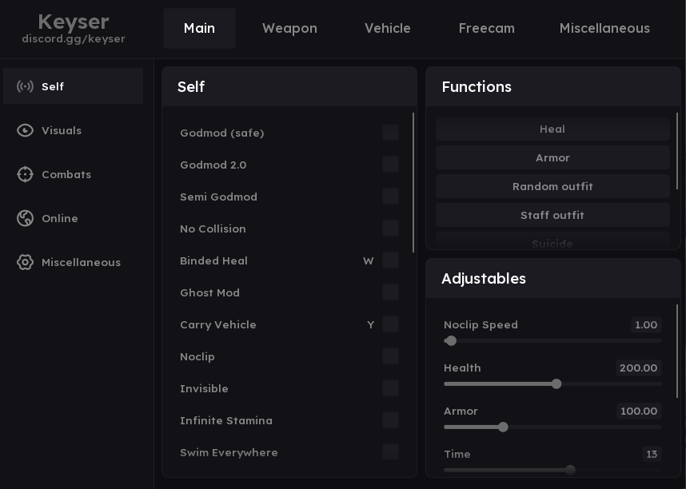The image size is (686, 489).
Task: Click the Health slider handle
Action: pos(556,384)
